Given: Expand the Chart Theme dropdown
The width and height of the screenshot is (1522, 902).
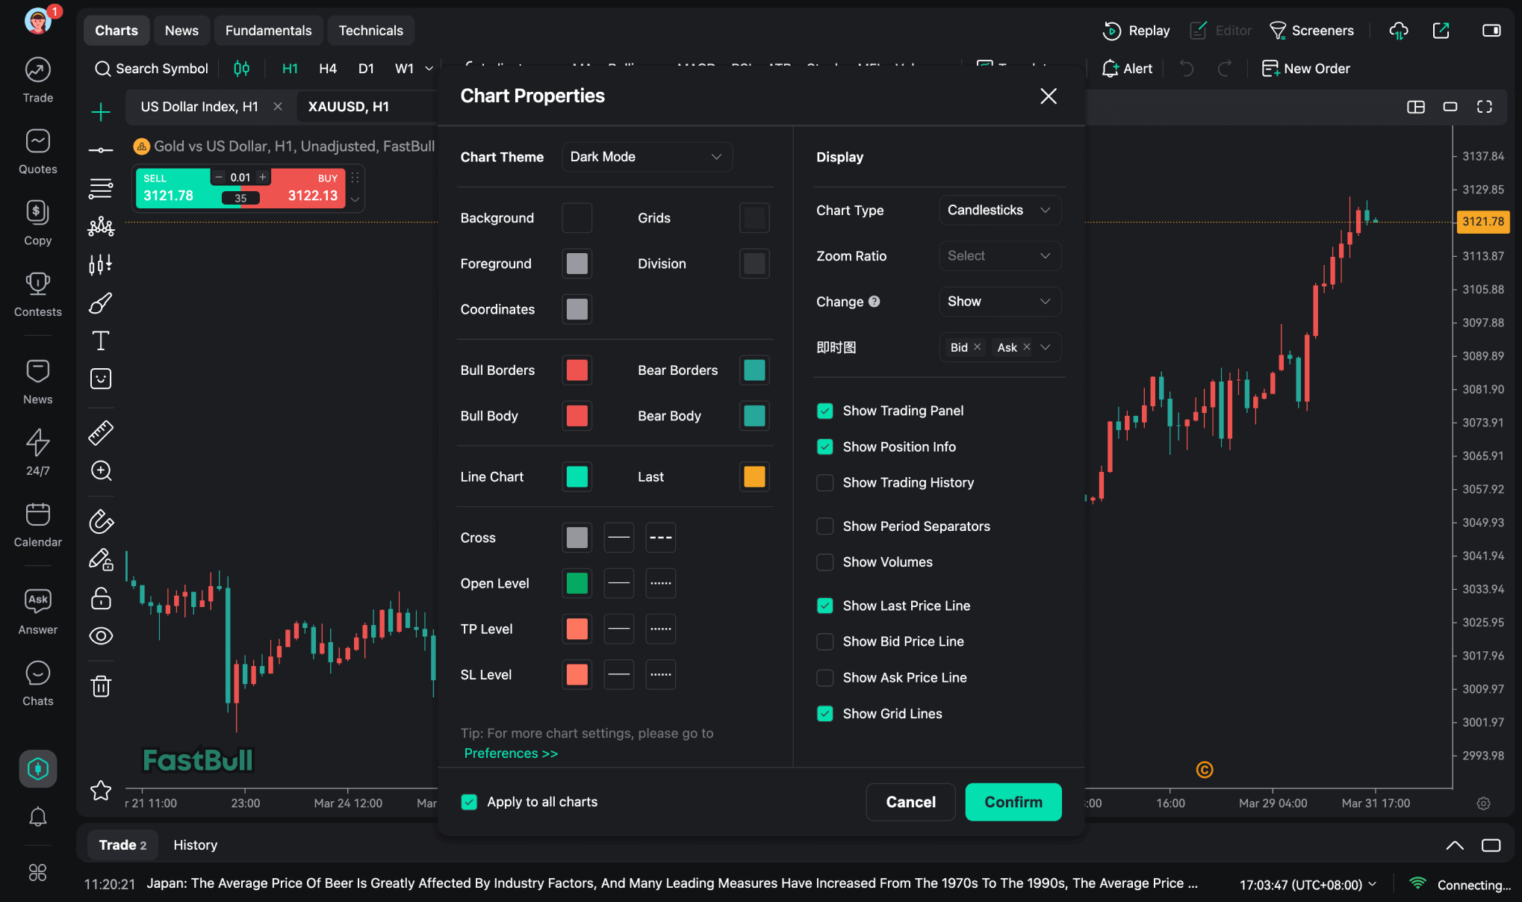Looking at the screenshot, I should 646,157.
